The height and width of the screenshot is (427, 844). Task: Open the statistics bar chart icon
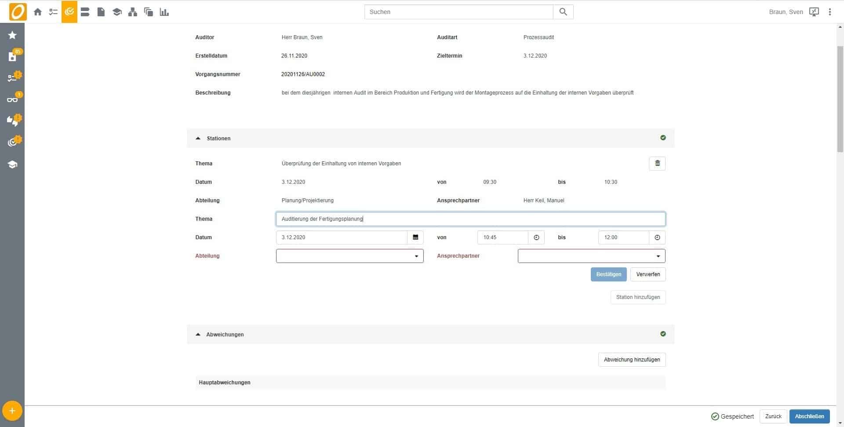(x=164, y=12)
